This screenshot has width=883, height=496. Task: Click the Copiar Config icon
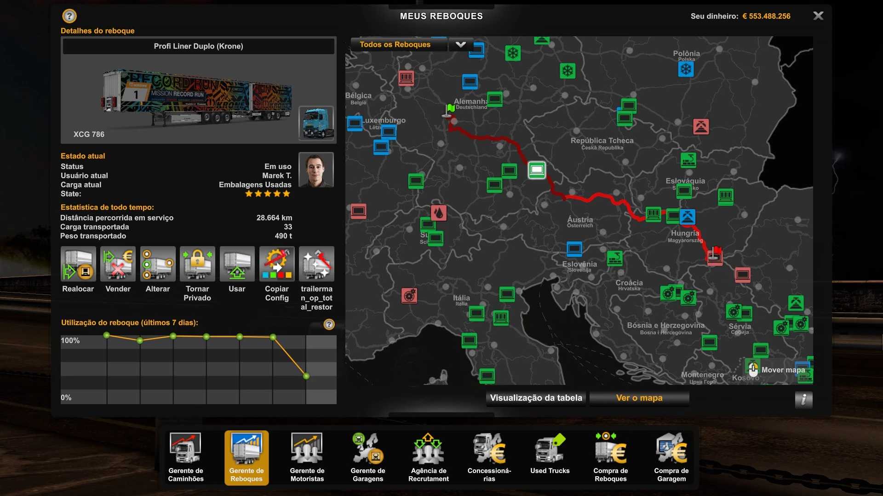276,264
